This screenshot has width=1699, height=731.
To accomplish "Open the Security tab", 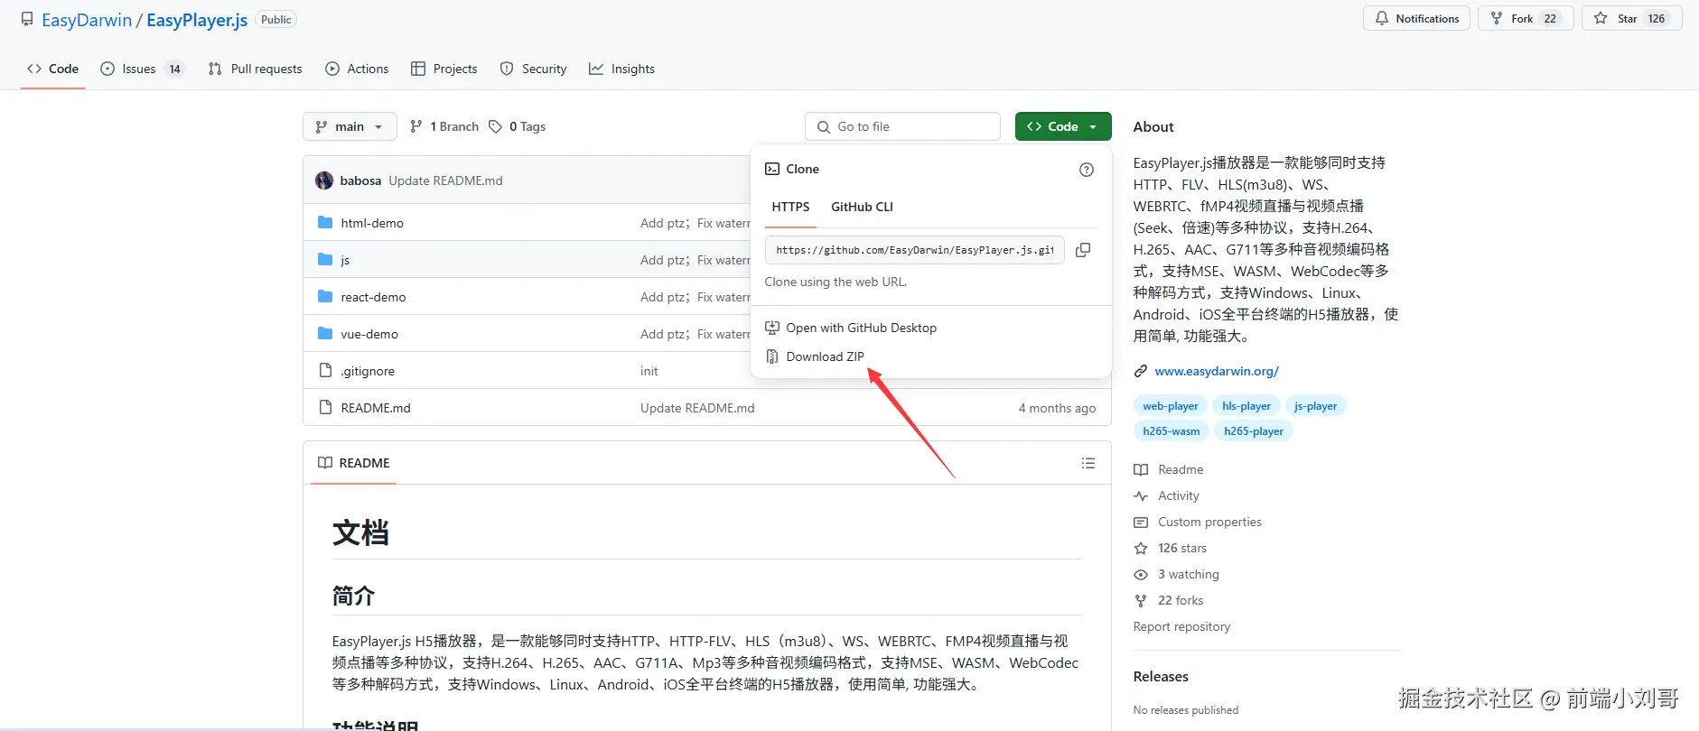I will (x=533, y=69).
